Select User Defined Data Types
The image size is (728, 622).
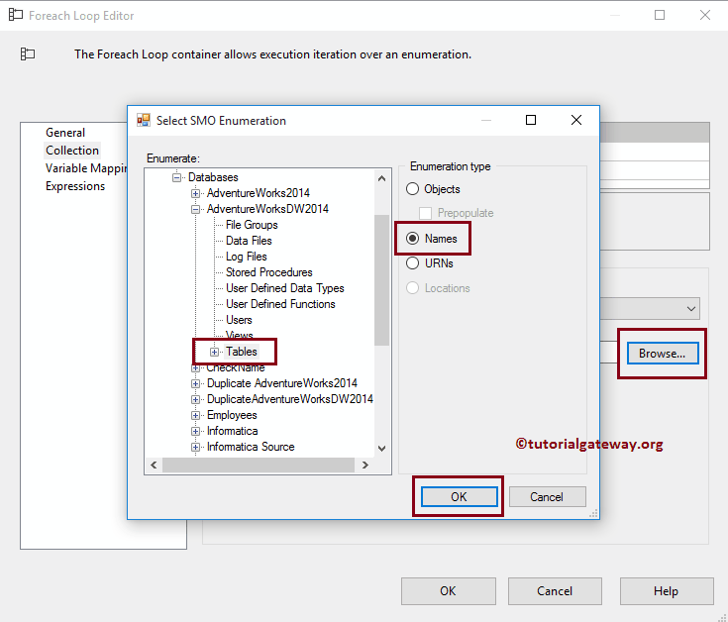coord(285,288)
